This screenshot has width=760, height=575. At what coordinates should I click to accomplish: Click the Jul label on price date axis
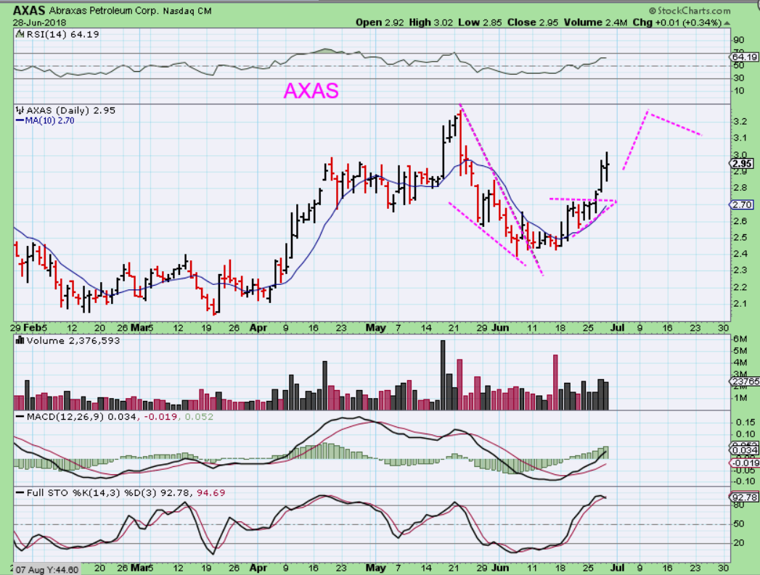click(617, 328)
